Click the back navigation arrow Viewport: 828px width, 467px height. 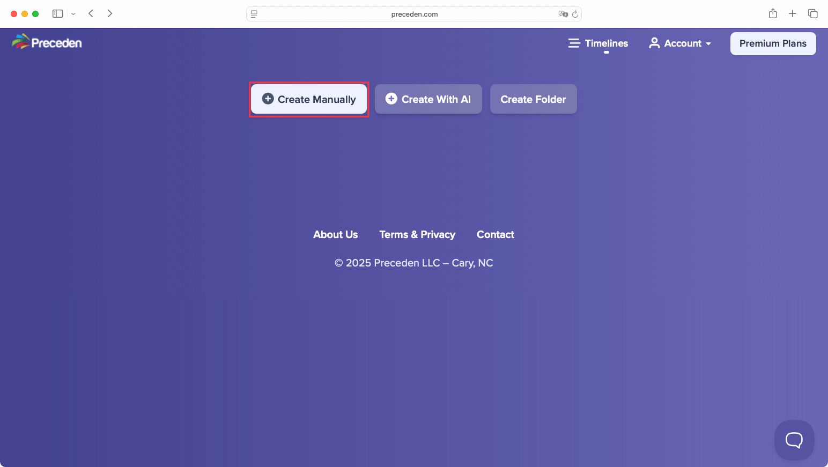[91, 13]
